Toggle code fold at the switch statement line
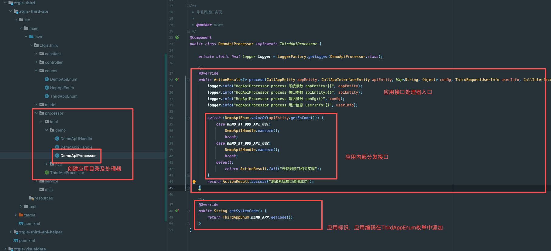The height and width of the screenshot is (251, 551). click(188, 118)
